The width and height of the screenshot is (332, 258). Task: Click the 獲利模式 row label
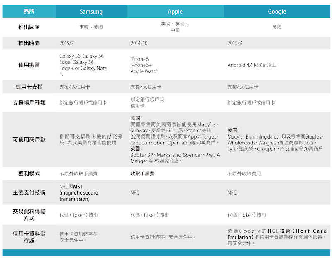tap(29, 173)
